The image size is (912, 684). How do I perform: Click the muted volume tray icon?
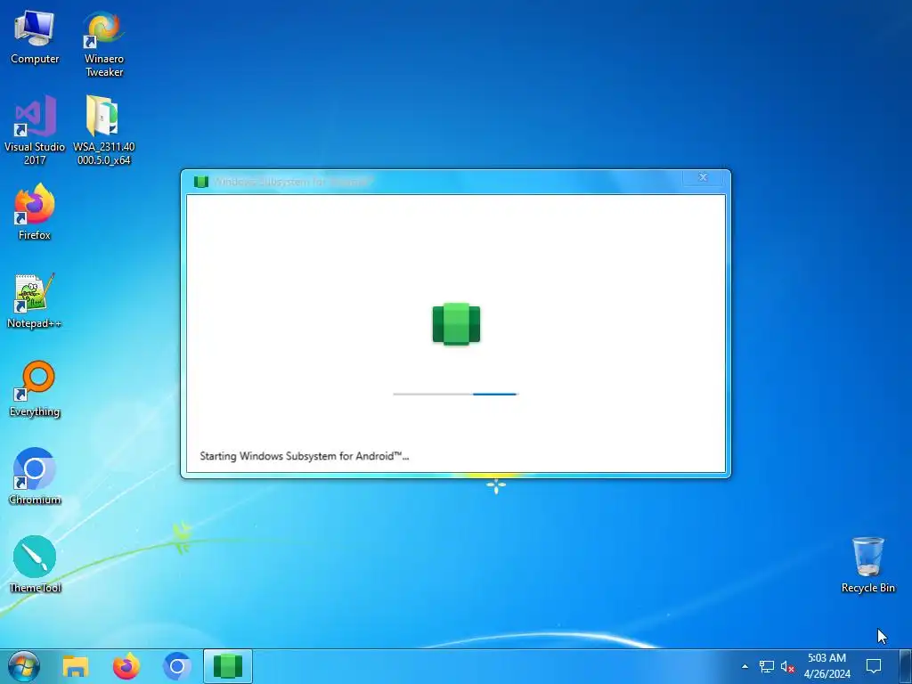[787, 666]
